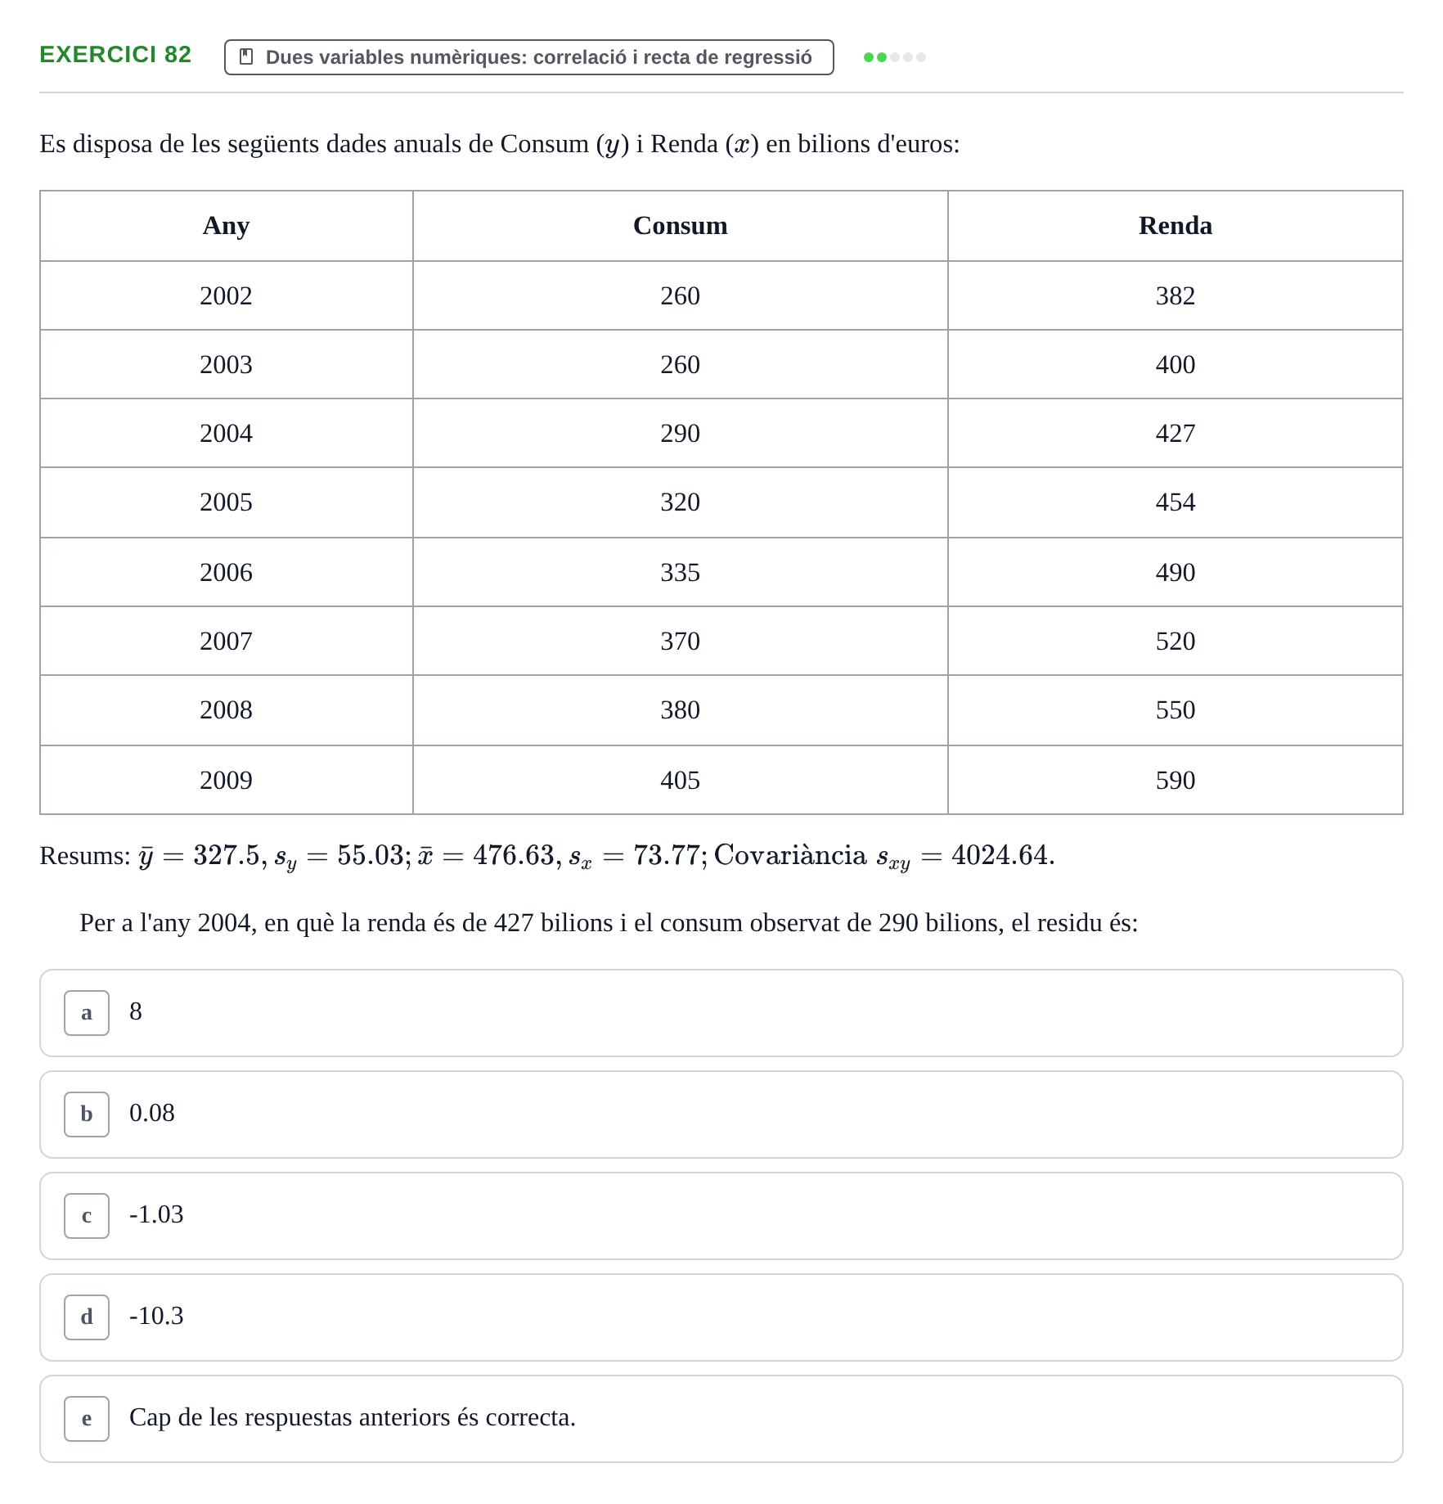
Task: Click the letter c badge
Action: click(x=87, y=1216)
